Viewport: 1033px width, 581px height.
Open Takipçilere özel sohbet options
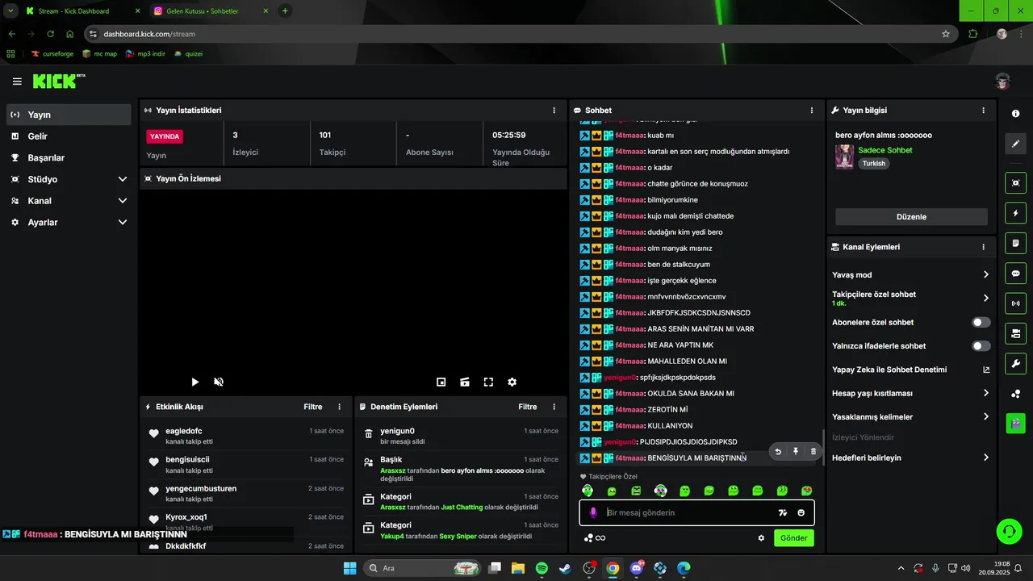910,298
